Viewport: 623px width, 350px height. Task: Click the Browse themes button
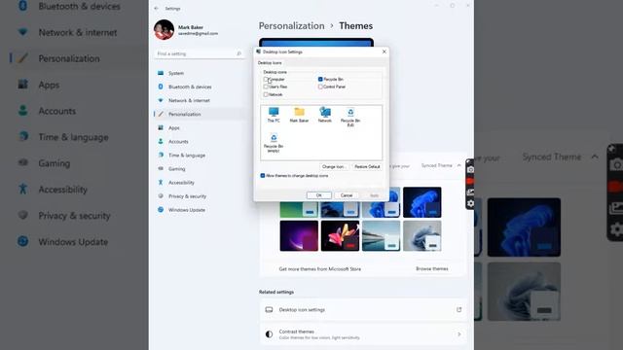click(432, 268)
